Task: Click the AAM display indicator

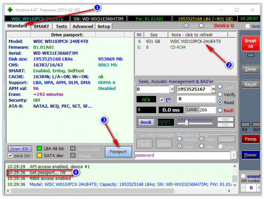Action: click(166, 122)
